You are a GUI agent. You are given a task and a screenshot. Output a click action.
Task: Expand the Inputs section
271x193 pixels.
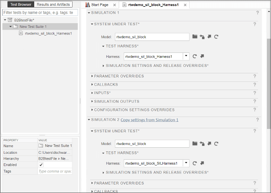[92, 93]
